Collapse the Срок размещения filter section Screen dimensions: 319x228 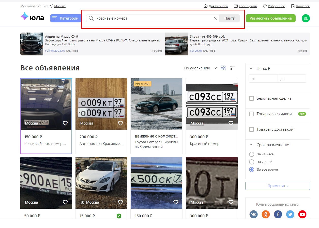pos(251,145)
